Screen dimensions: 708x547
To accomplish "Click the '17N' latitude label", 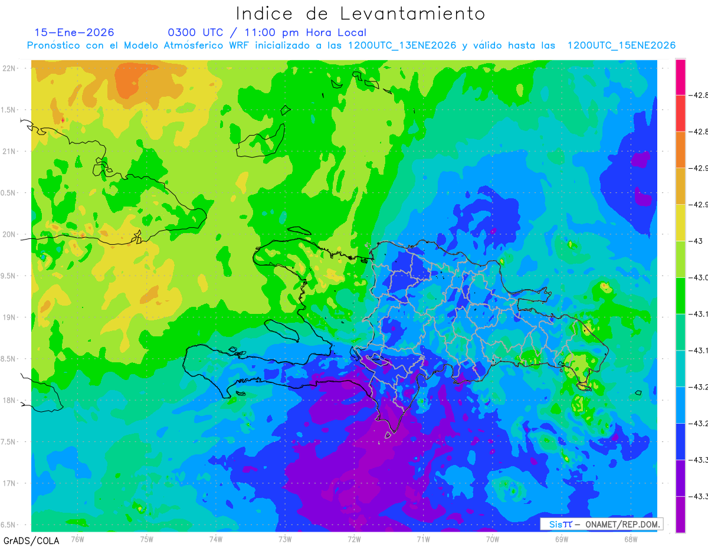I will [10, 483].
